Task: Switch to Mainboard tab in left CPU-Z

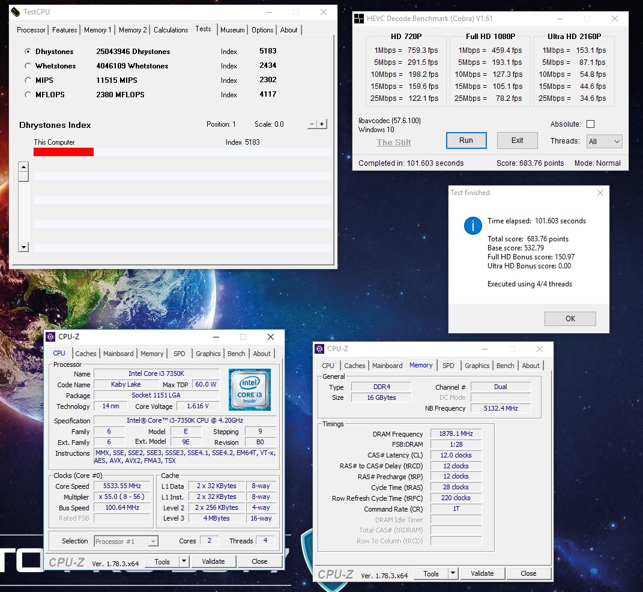Action: (118, 354)
